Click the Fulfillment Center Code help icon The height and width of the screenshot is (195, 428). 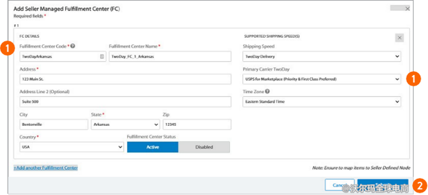click(x=73, y=46)
